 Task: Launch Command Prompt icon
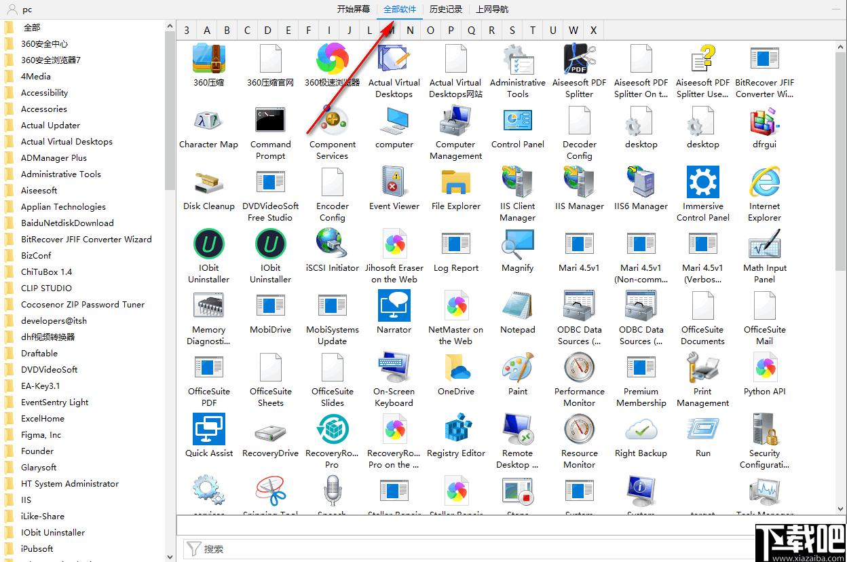tap(271, 120)
